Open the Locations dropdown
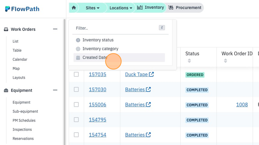This screenshot has height=145, width=259. click(121, 8)
